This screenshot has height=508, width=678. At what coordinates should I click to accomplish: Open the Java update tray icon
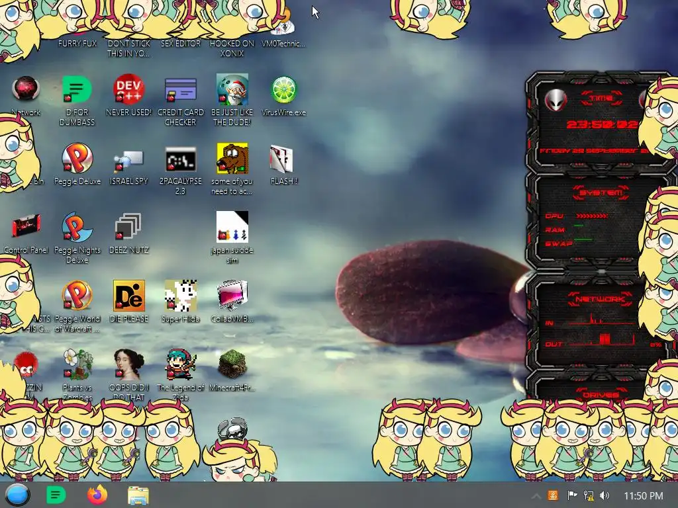[553, 495]
